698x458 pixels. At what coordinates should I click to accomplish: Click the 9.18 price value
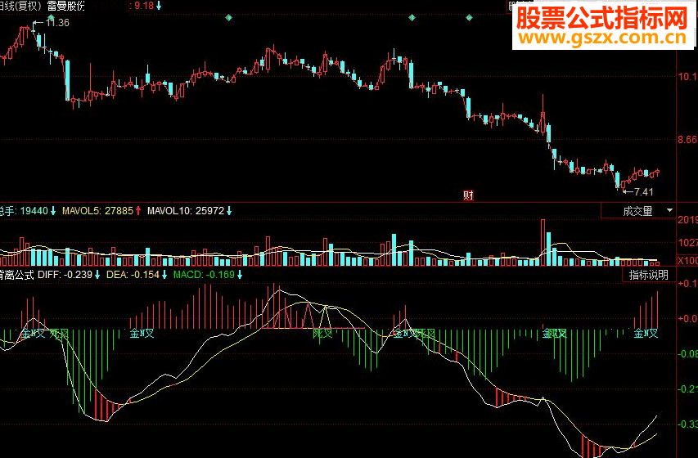pyautogui.click(x=144, y=6)
